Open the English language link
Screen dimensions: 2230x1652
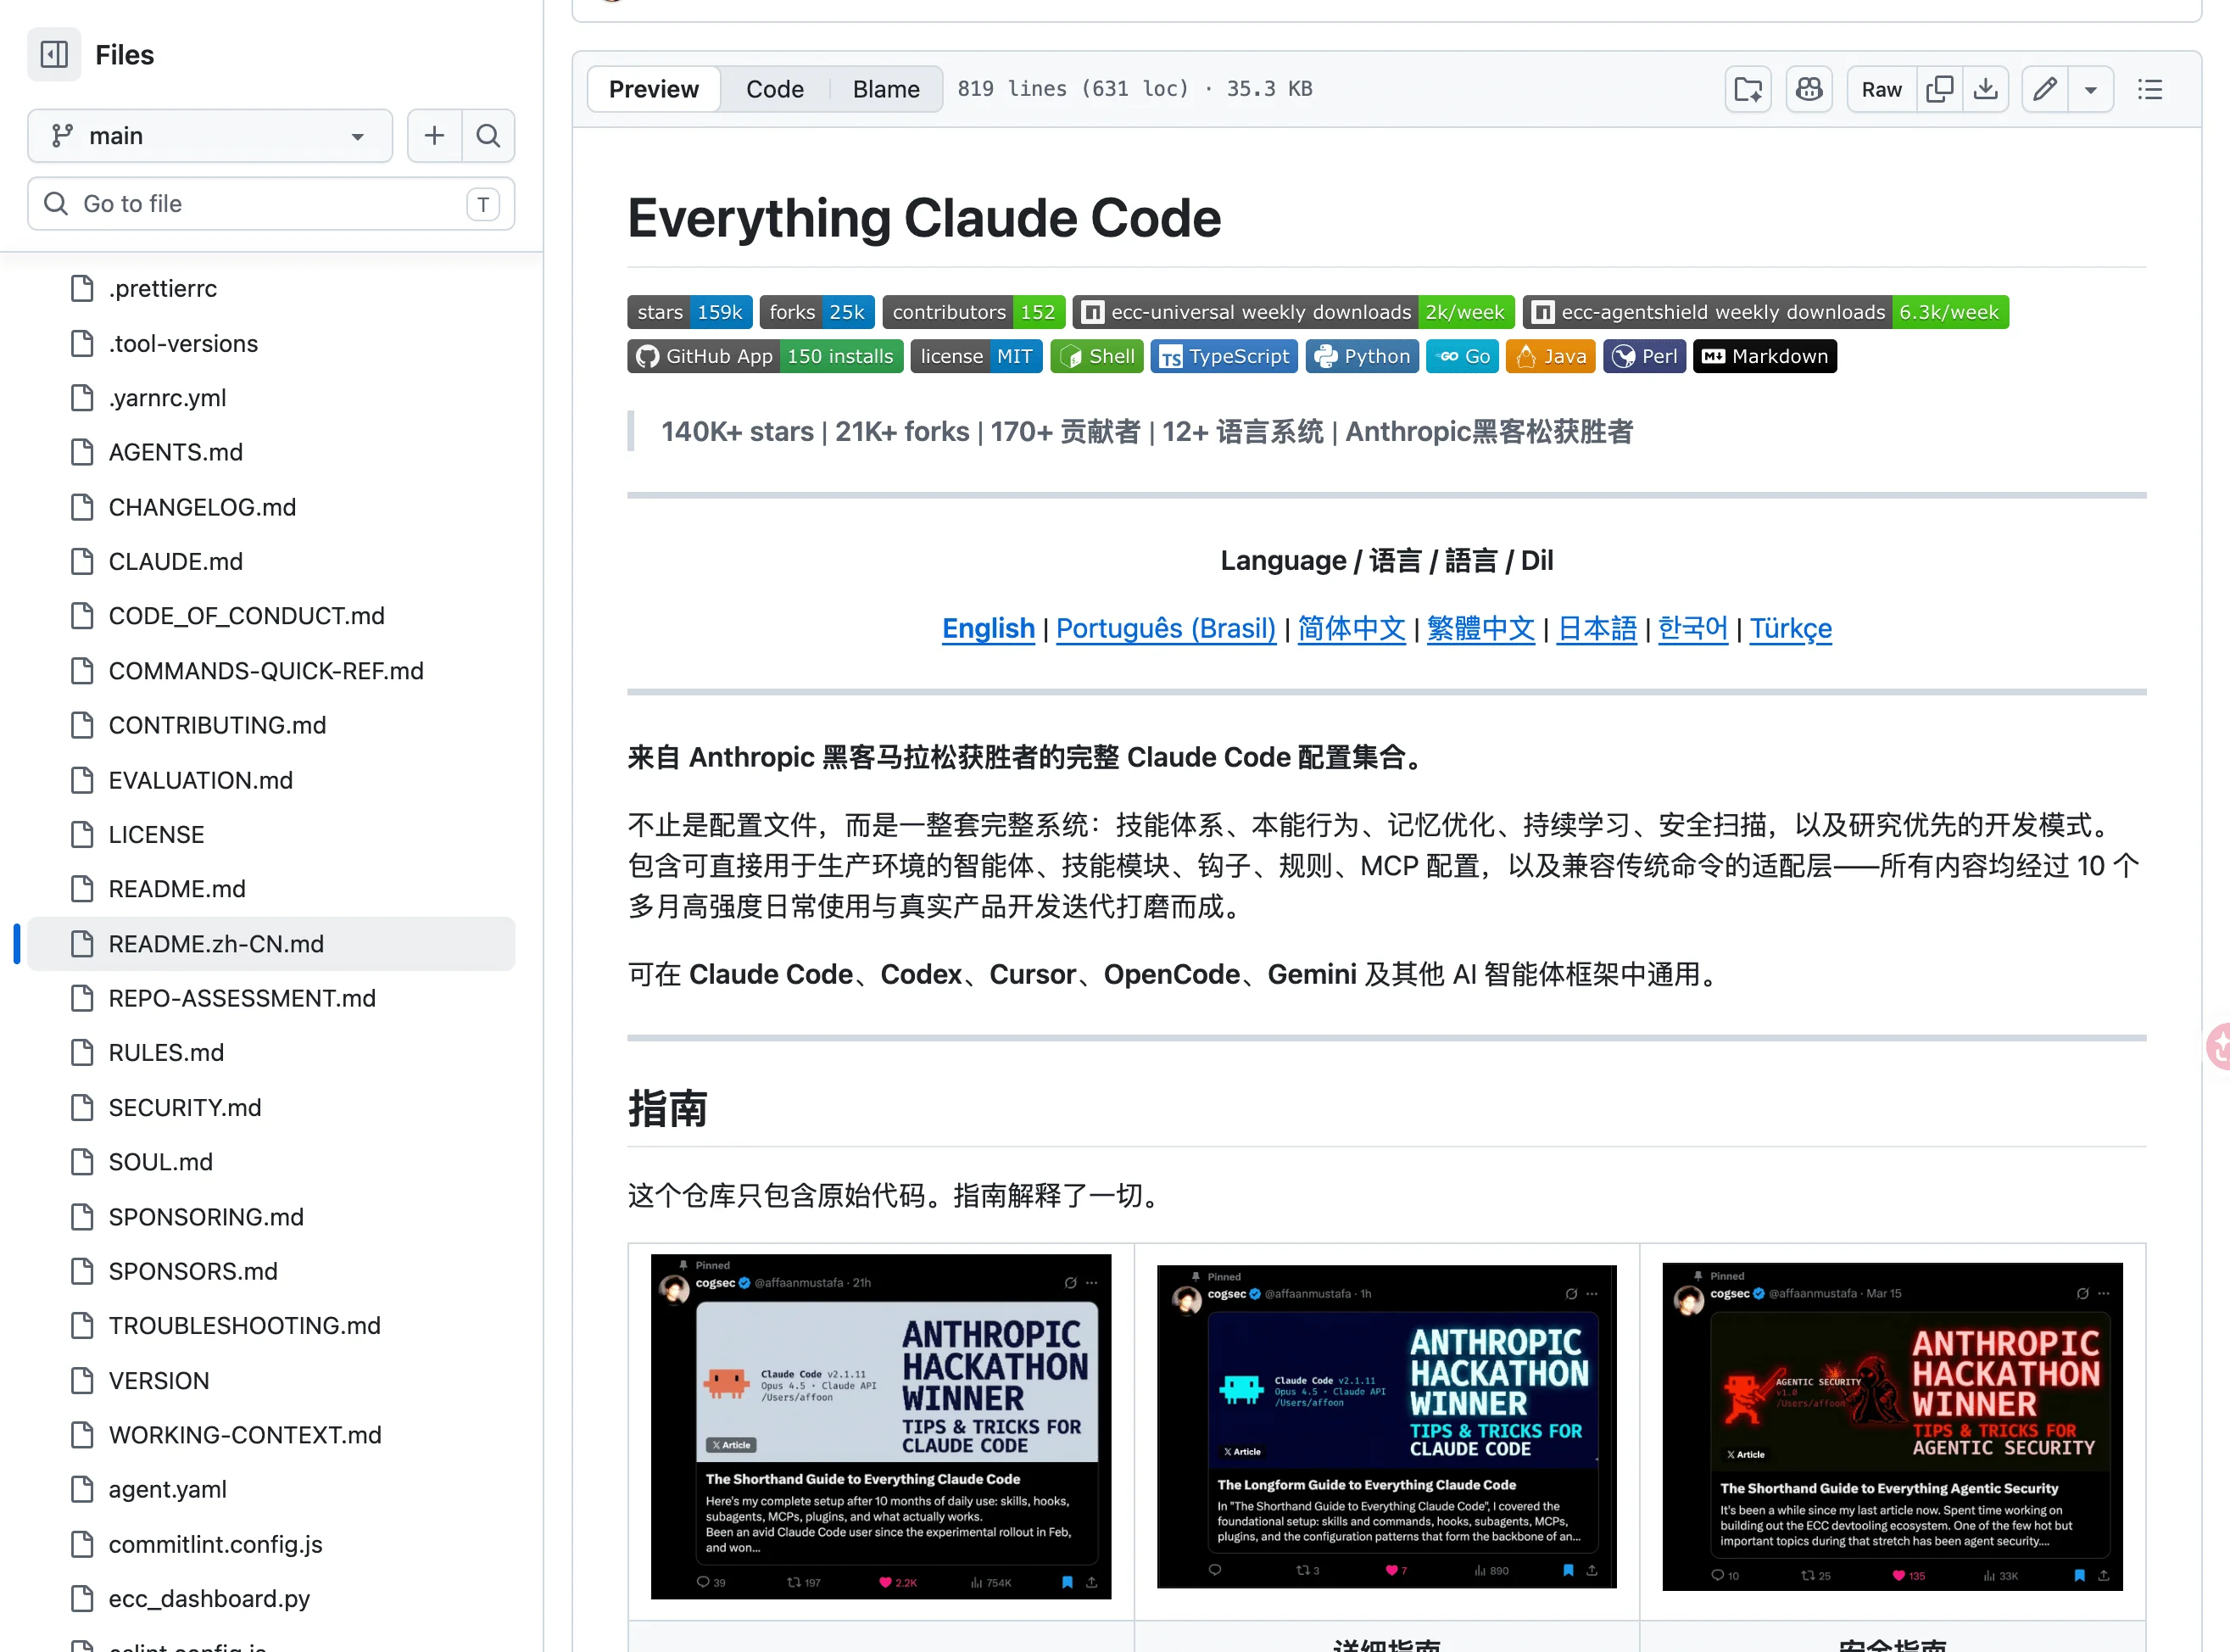pyautogui.click(x=988, y=628)
